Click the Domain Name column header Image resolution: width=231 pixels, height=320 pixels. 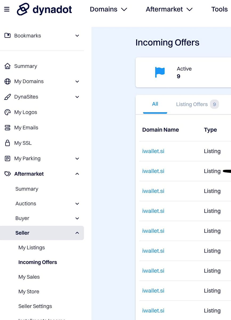point(160,130)
